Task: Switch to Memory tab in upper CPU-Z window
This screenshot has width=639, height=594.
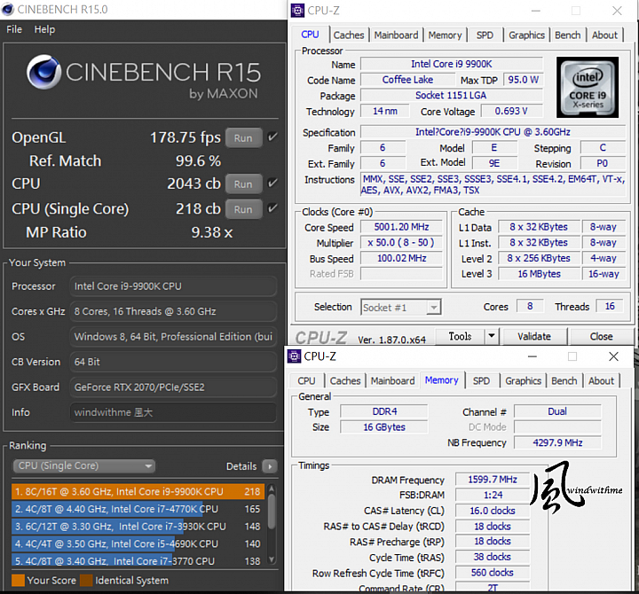Action: click(x=445, y=35)
